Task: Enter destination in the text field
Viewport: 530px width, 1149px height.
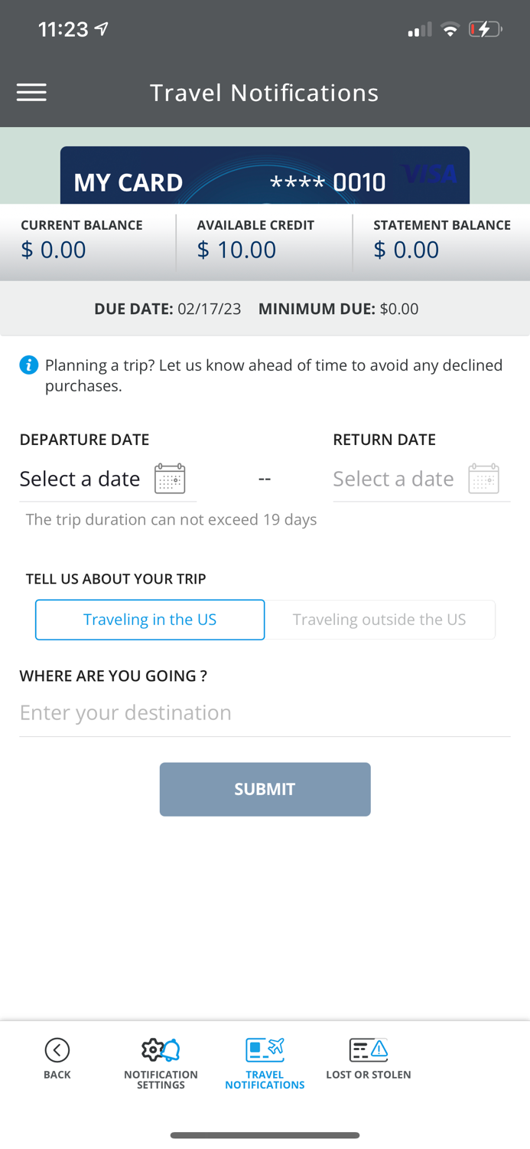Action: (265, 712)
